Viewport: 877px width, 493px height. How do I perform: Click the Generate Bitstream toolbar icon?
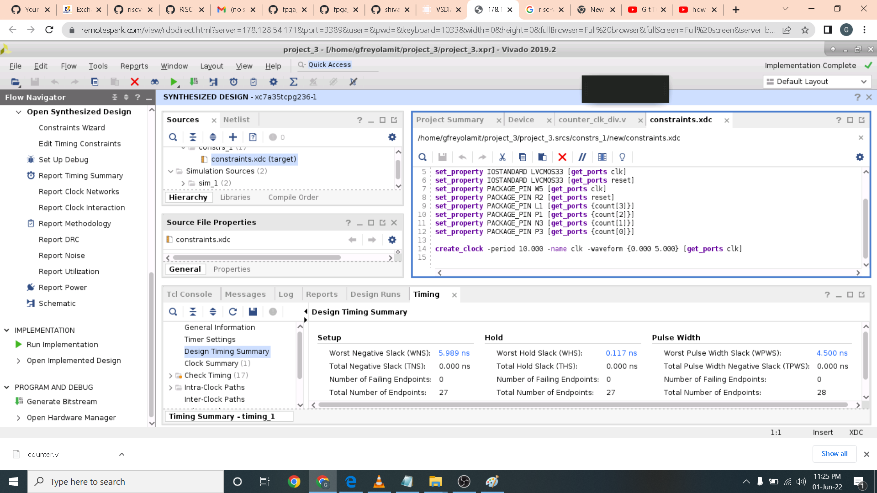click(194, 82)
